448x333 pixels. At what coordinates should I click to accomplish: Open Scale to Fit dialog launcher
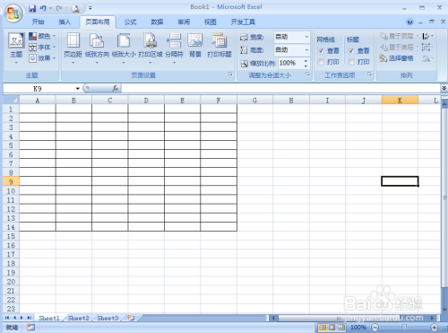tap(307, 74)
